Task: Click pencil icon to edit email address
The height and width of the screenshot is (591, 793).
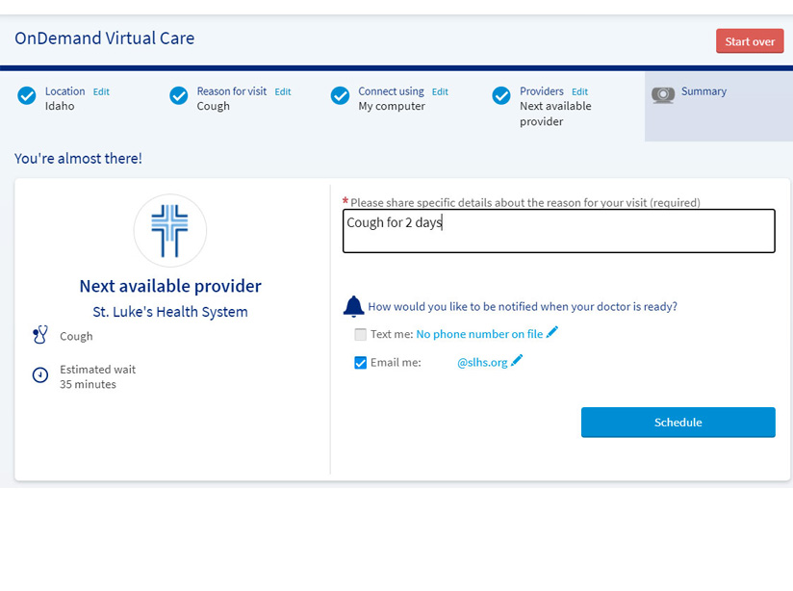Action: (517, 360)
